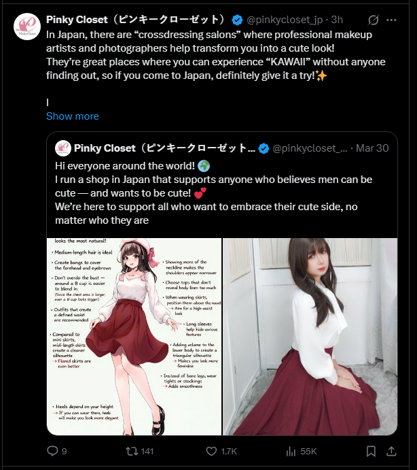417x470 pixels.
Task: Open the 3h timestamp link
Action: click(337, 20)
